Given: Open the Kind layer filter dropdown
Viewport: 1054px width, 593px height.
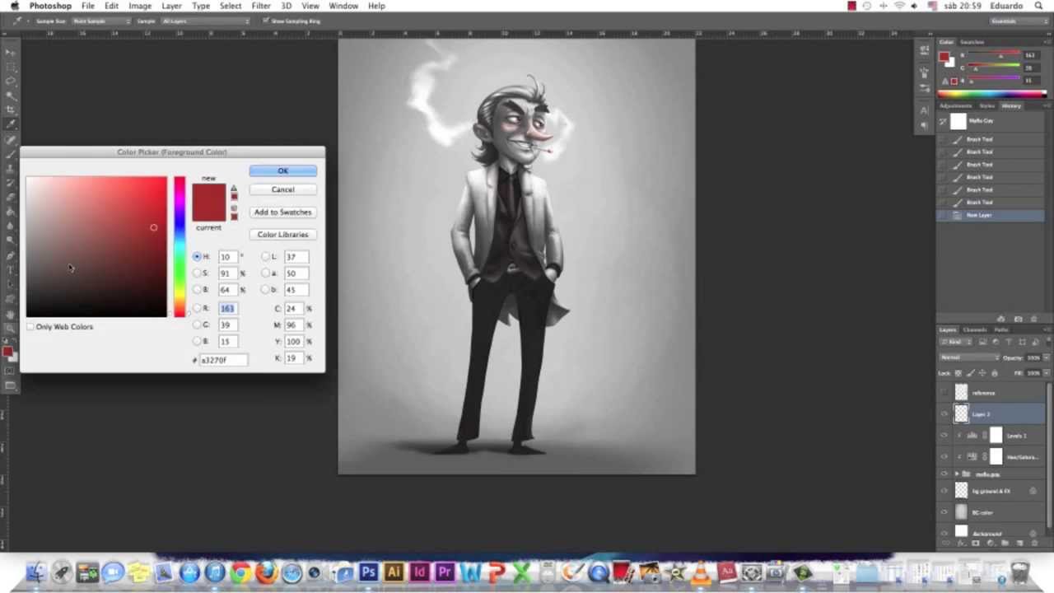Looking at the screenshot, I should (956, 342).
